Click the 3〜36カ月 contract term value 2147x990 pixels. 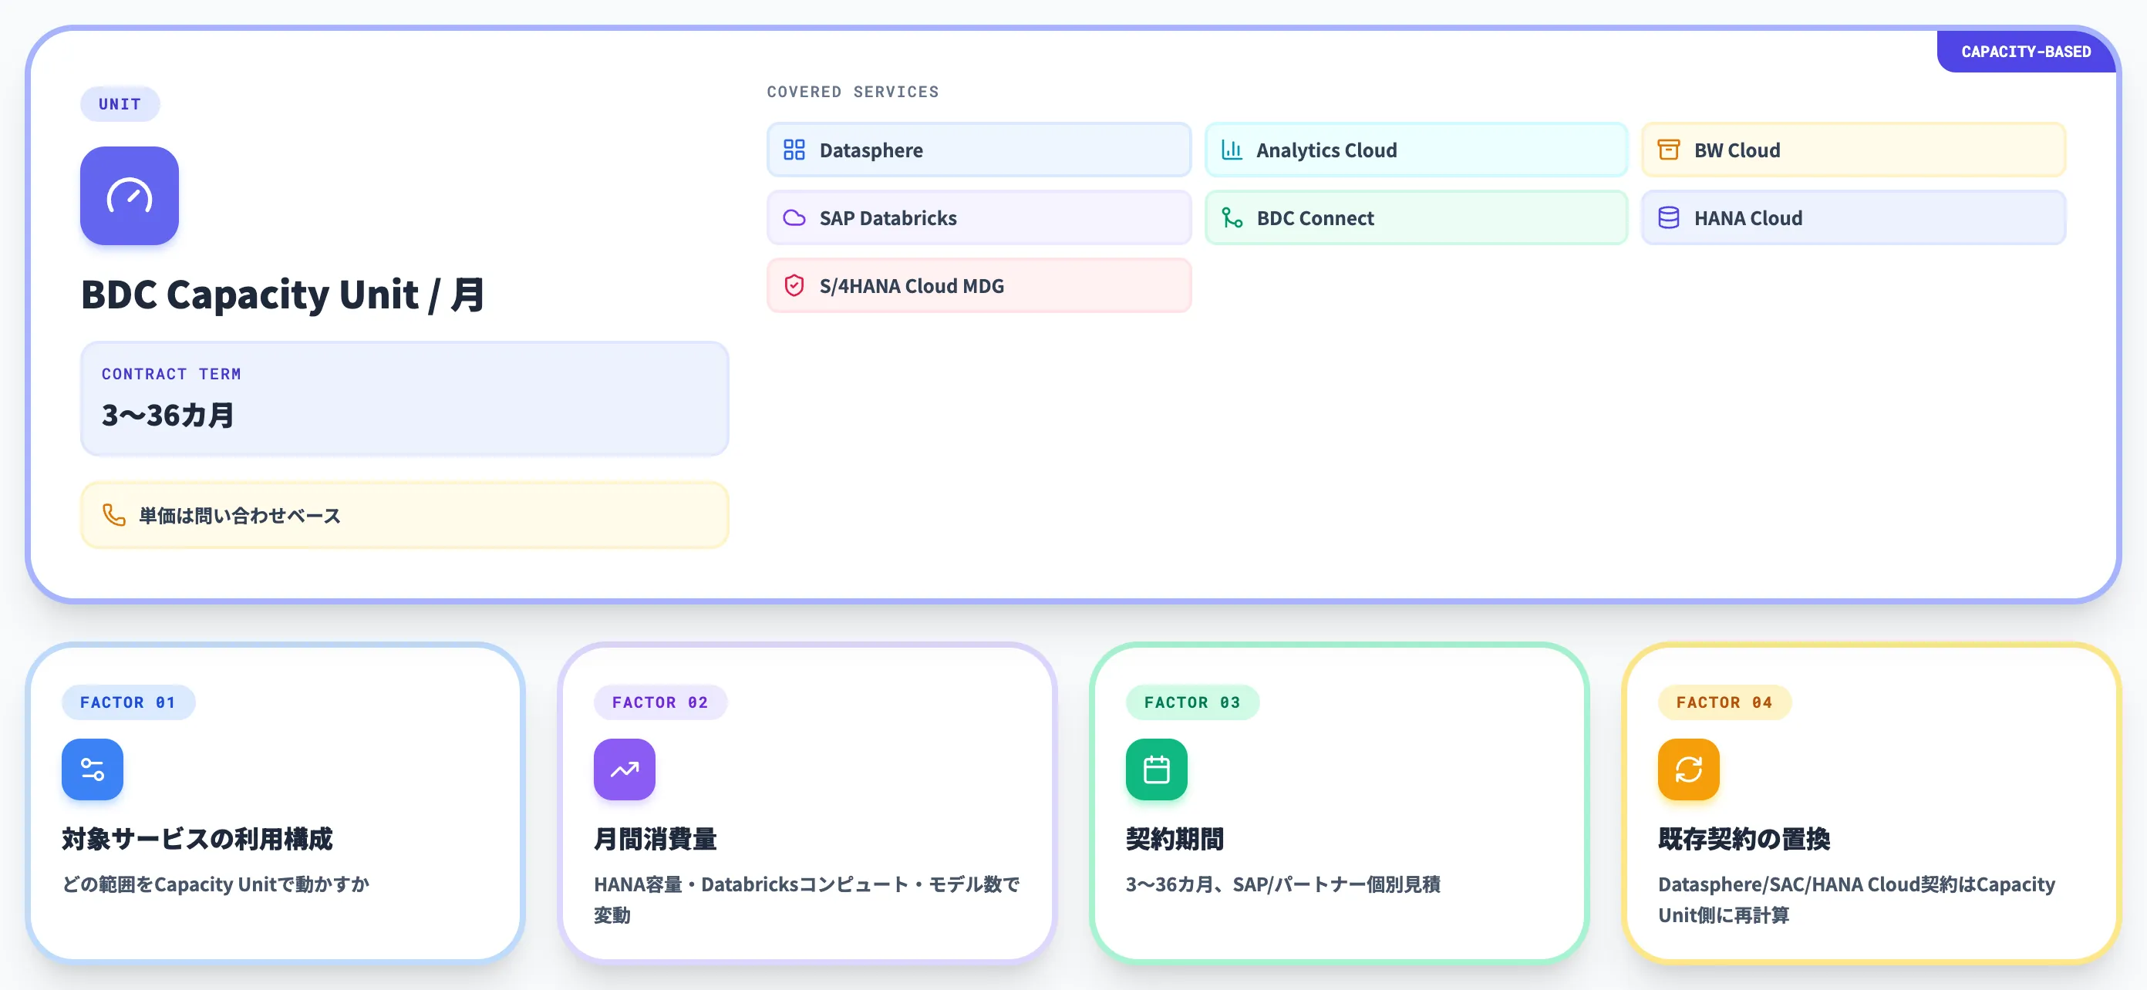coord(167,415)
